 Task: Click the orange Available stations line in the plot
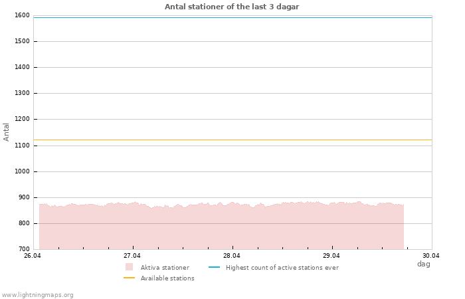coord(232,140)
